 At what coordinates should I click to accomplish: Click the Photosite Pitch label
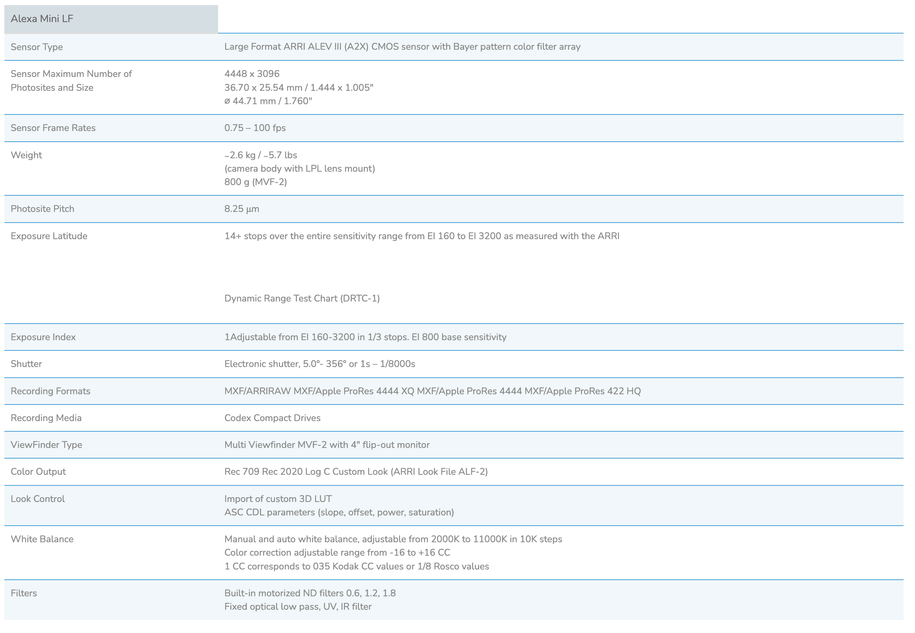[43, 209]
